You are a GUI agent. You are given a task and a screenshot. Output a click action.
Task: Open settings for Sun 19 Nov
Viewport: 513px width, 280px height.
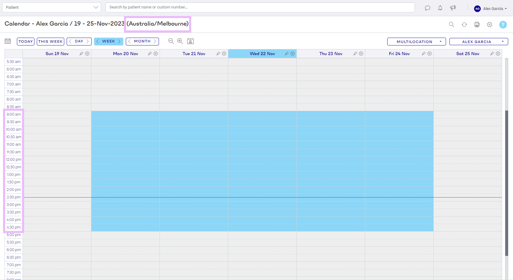coord(87,54)
